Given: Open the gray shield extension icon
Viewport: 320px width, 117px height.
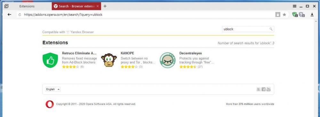Looking at the screenshot, I should tap(302, 15).
